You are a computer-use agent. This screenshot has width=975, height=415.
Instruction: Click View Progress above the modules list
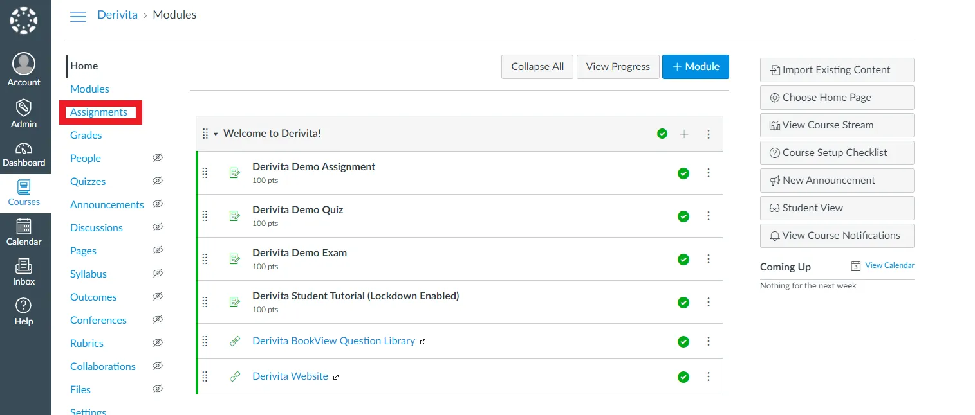coord(617,66)
